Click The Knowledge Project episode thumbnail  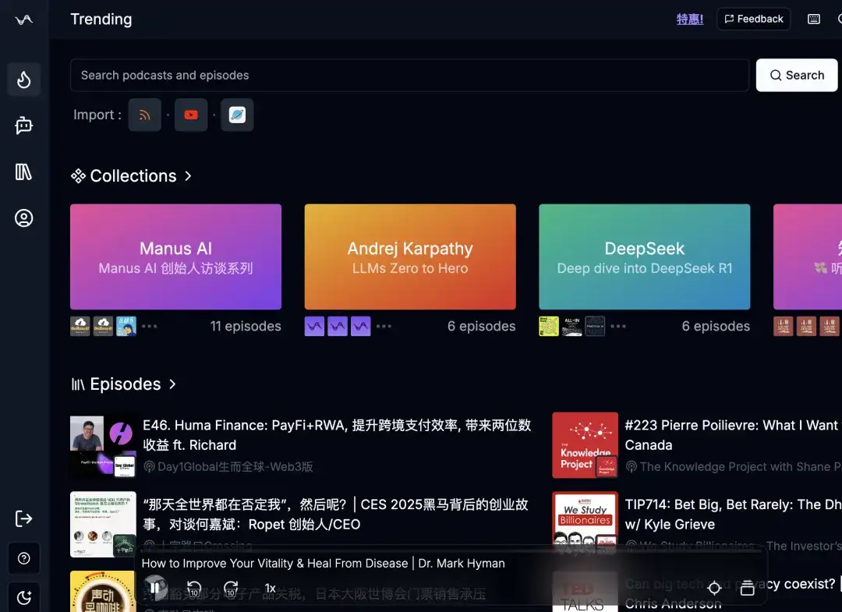[586, 446]
